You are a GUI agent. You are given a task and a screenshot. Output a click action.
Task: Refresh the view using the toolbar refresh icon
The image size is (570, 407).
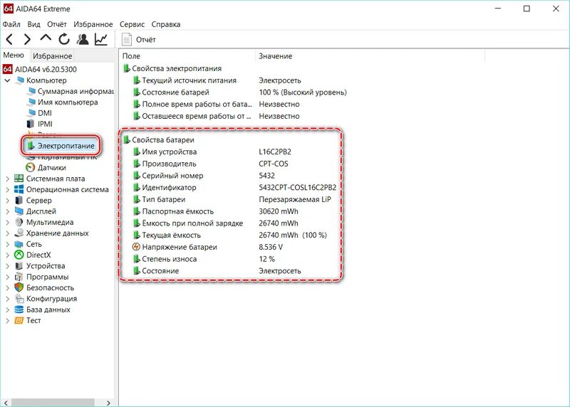click(x=64, y=39)
